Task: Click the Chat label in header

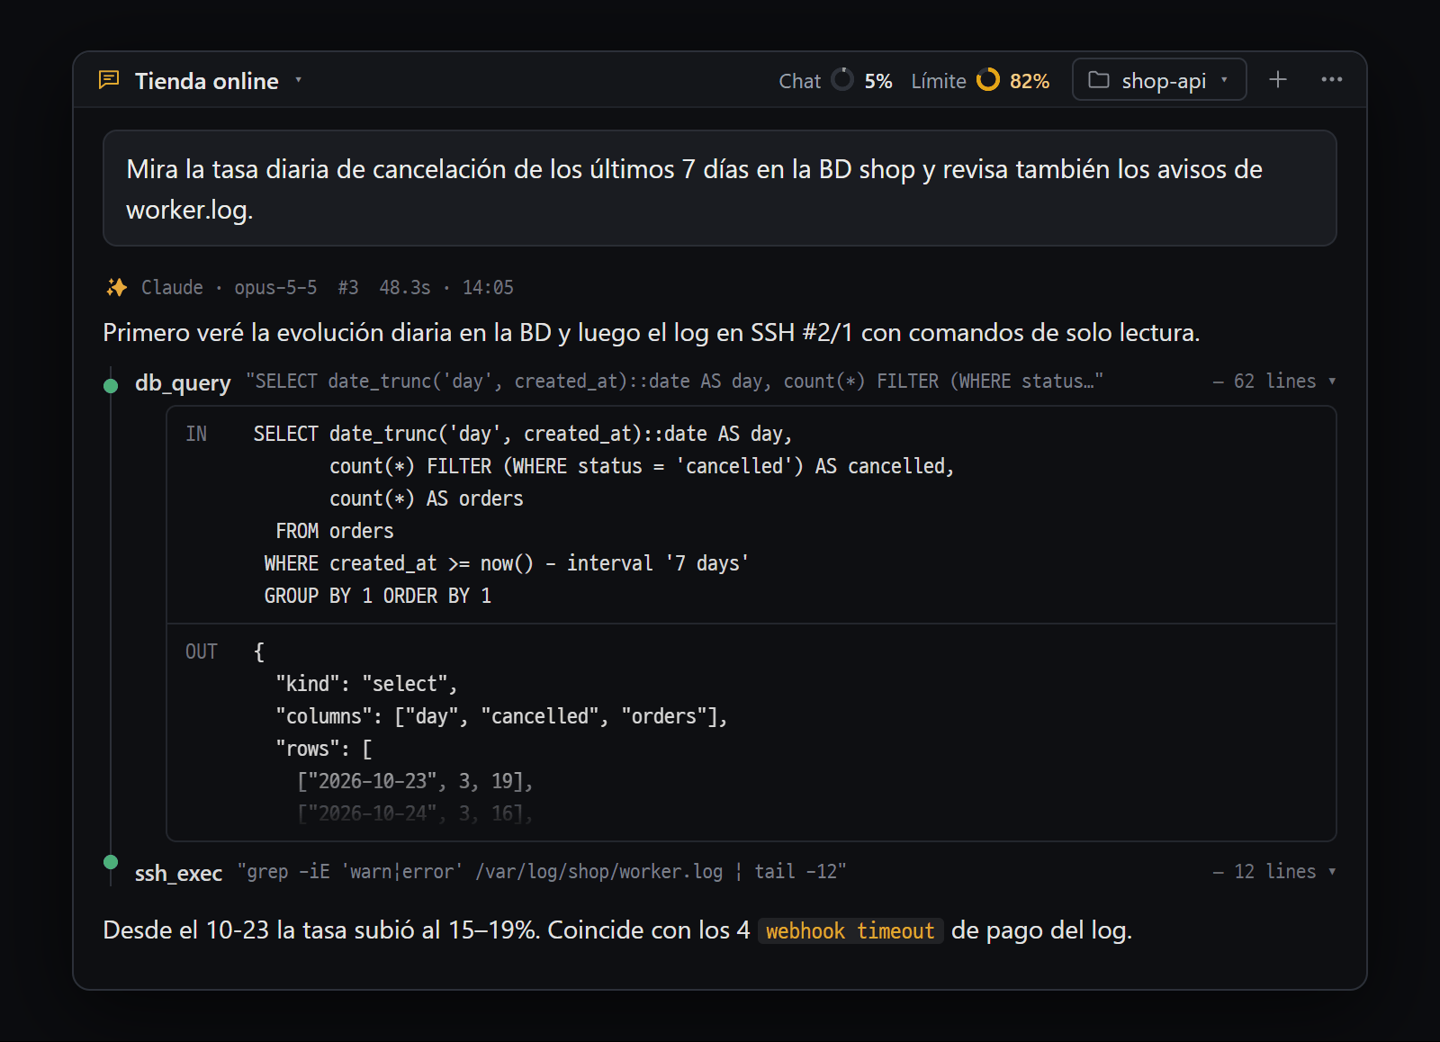Action: tap(800, 81)
